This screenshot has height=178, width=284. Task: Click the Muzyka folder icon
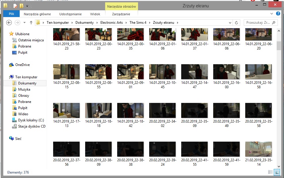pyautogui.click(x=14, y=89)
